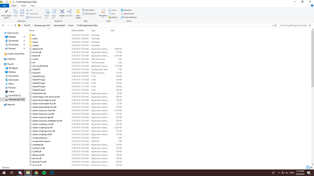Switch to large icons view toggle
This screenshot has width=314, height=176.
tap(311, 167)
